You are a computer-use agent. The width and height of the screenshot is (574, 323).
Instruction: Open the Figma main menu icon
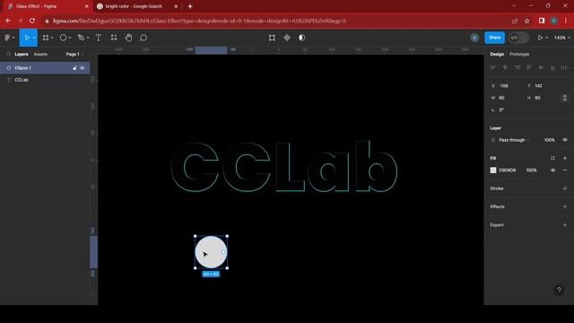(x=7, y=38)
